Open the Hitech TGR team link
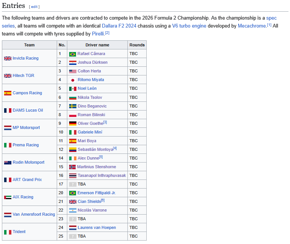This screenshot has width=290, height=244. click(23, 76)
